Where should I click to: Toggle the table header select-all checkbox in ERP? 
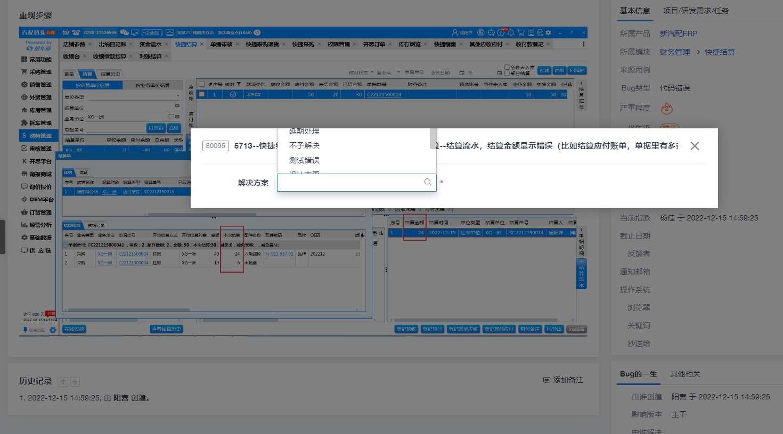201,84
